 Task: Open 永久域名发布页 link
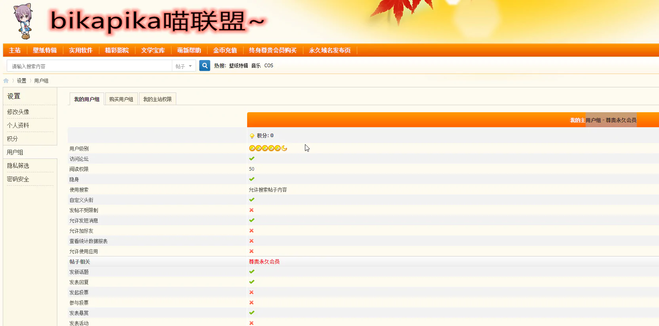330,50
